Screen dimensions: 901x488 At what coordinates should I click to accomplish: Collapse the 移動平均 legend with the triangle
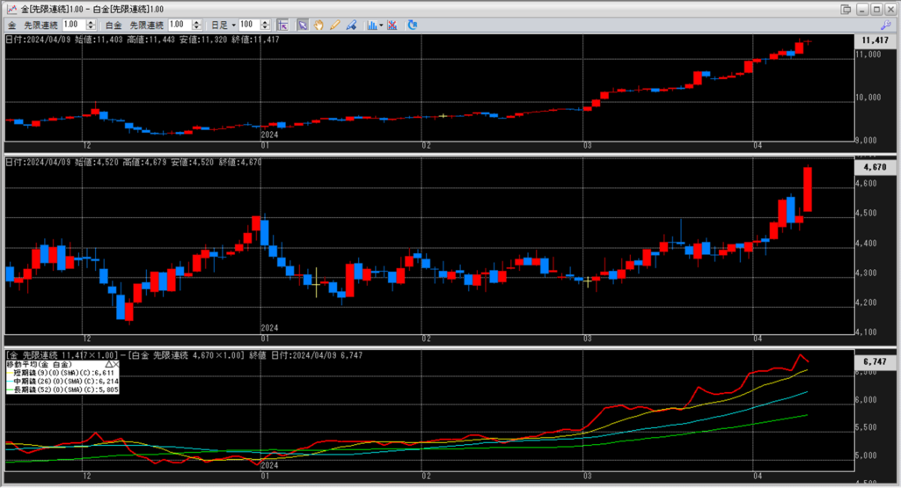tap(107, 363)
